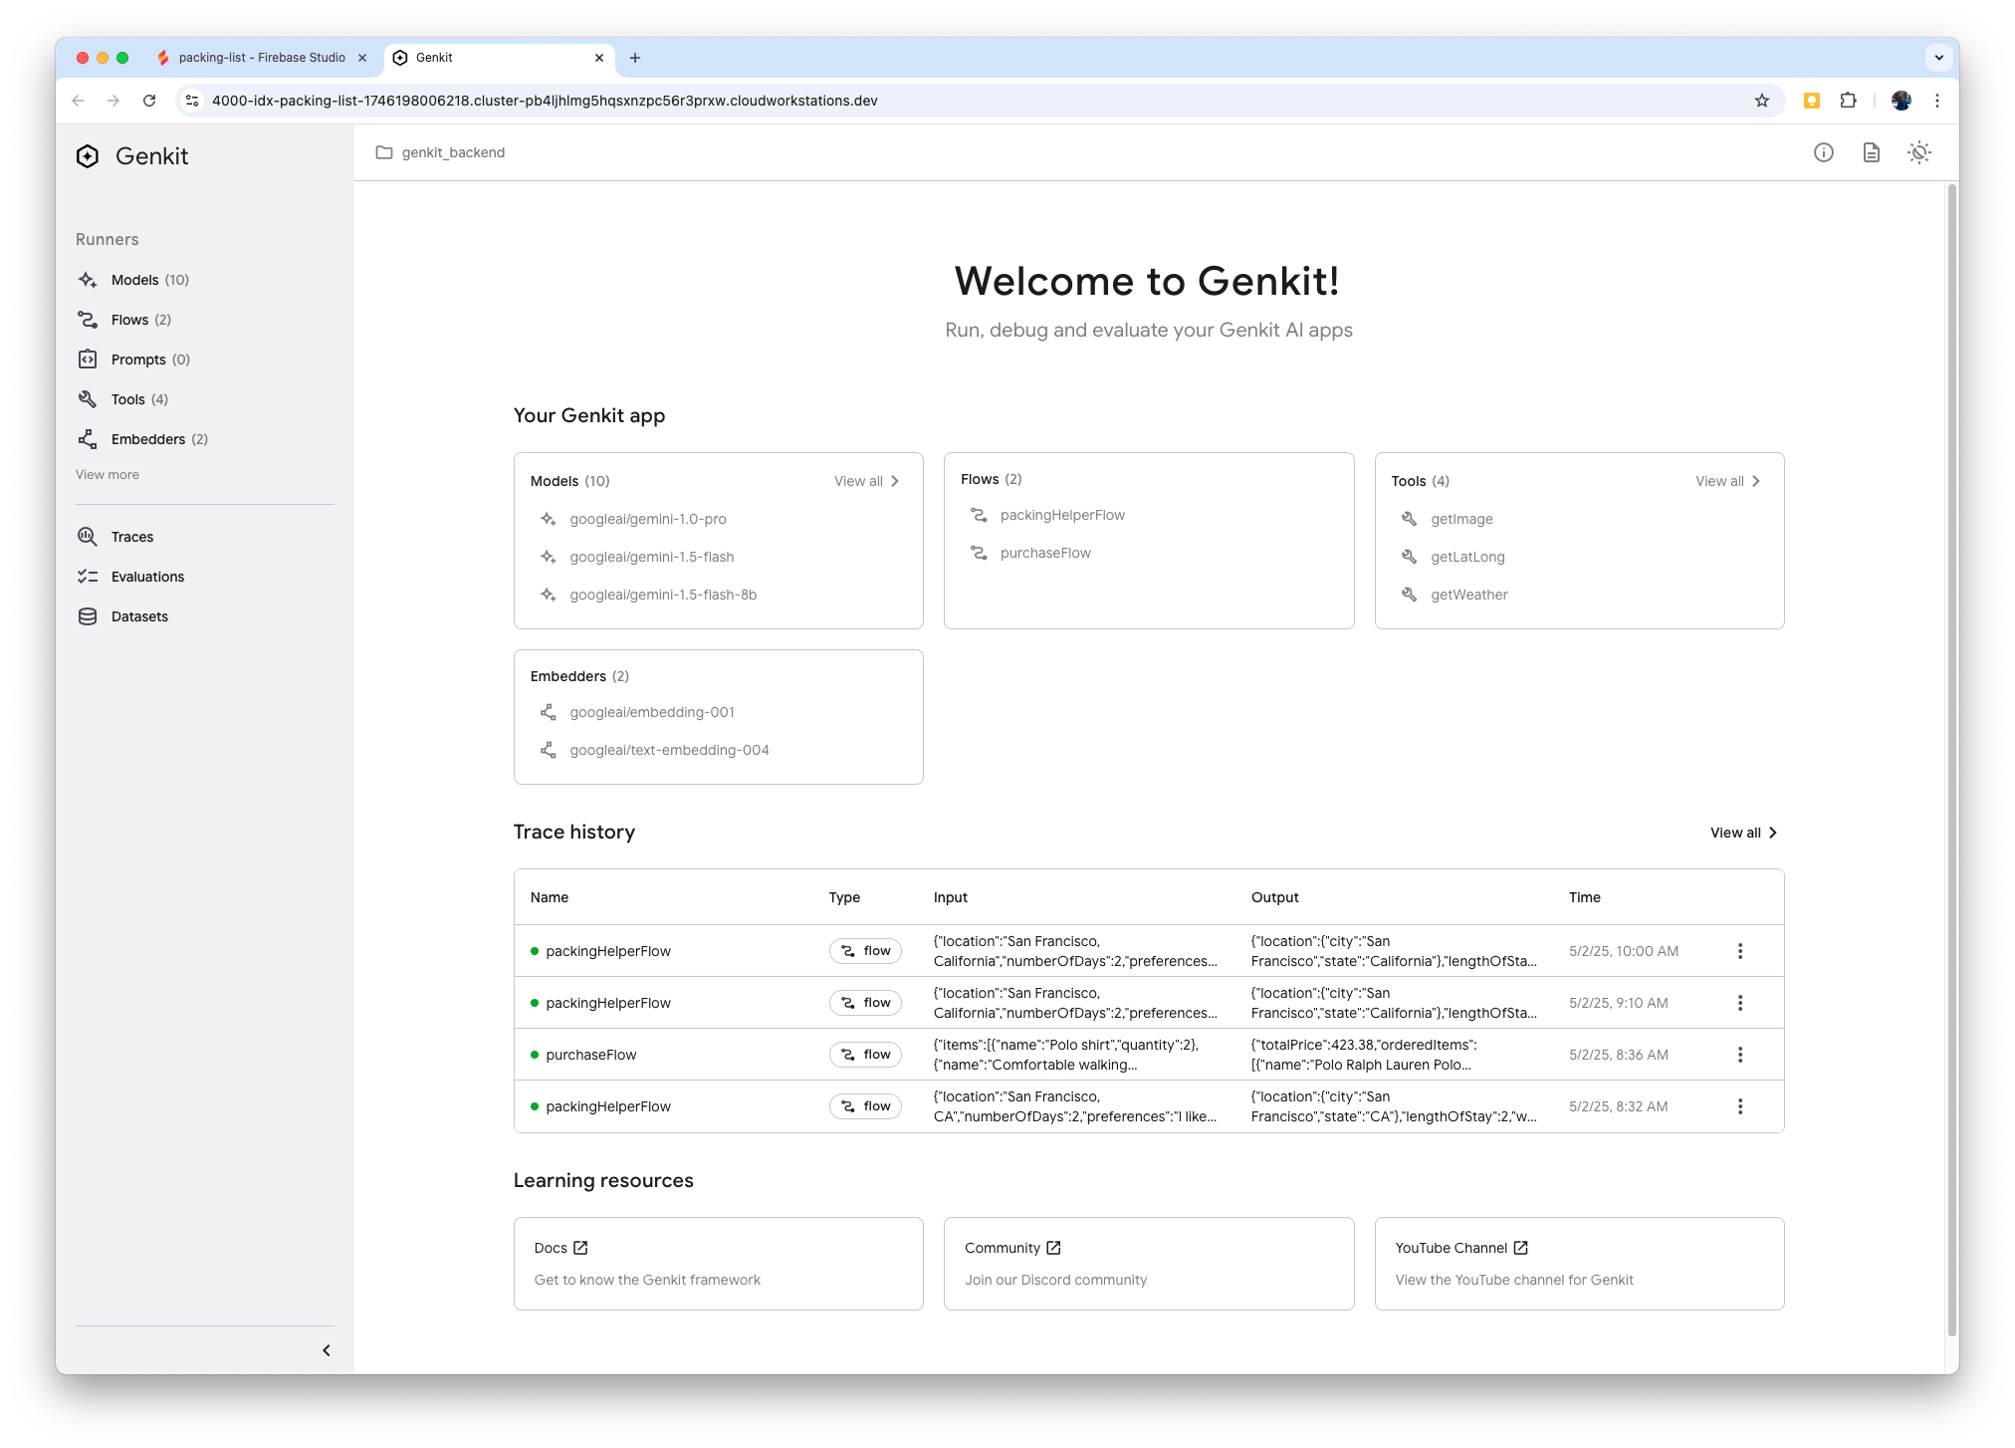Go back to the previous page
2015x1448 pixels.
[78, 101]
